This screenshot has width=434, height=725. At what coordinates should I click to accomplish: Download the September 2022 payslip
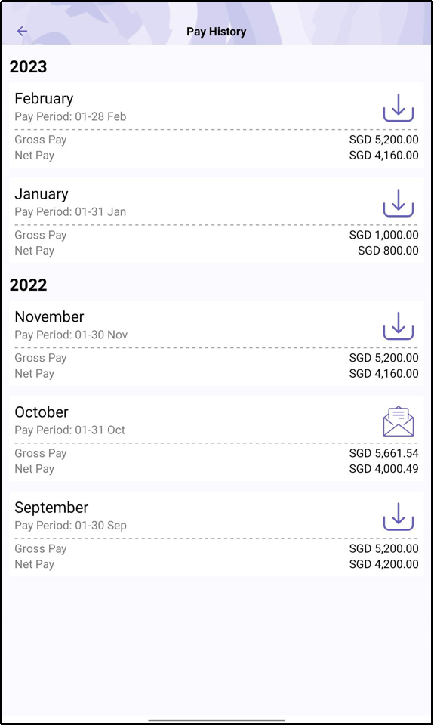398,517
